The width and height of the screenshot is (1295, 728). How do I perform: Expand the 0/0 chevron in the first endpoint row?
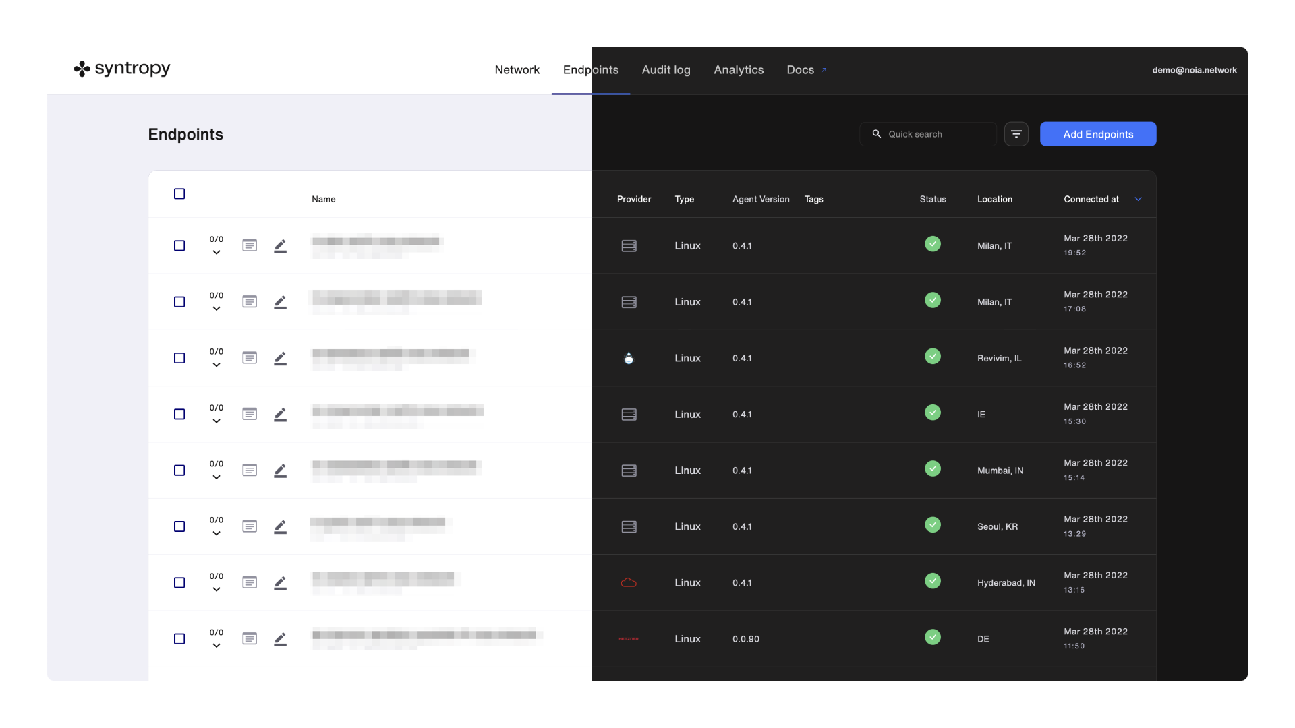(x=216, y=253)
